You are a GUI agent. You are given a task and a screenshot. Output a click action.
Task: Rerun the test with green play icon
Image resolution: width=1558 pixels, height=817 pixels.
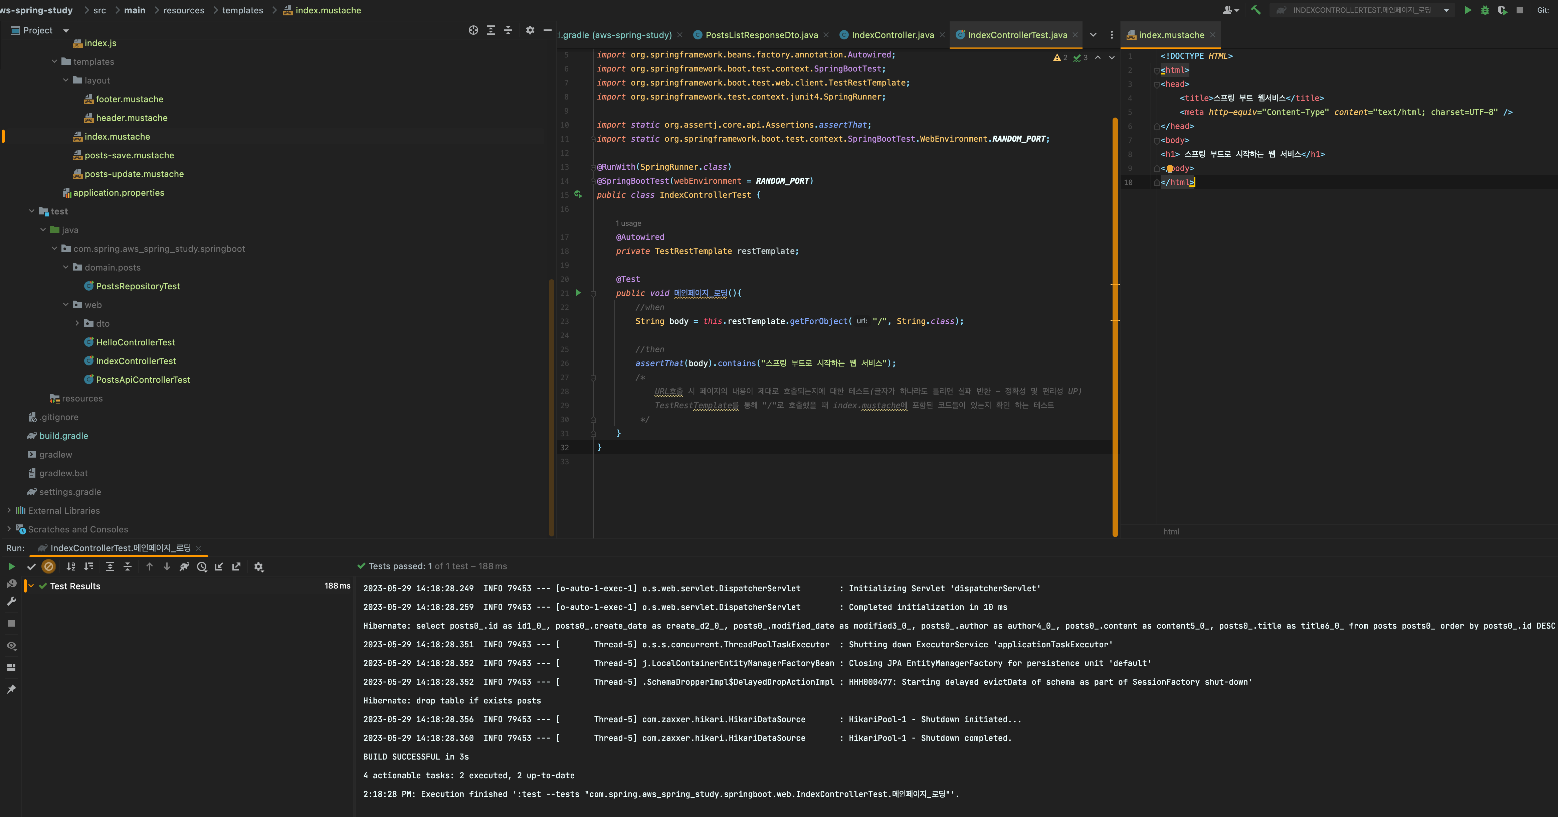[x=11, y=566]
